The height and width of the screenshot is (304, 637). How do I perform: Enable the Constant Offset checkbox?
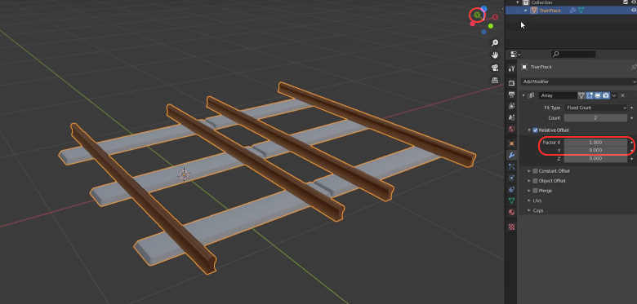coord(535,171)
